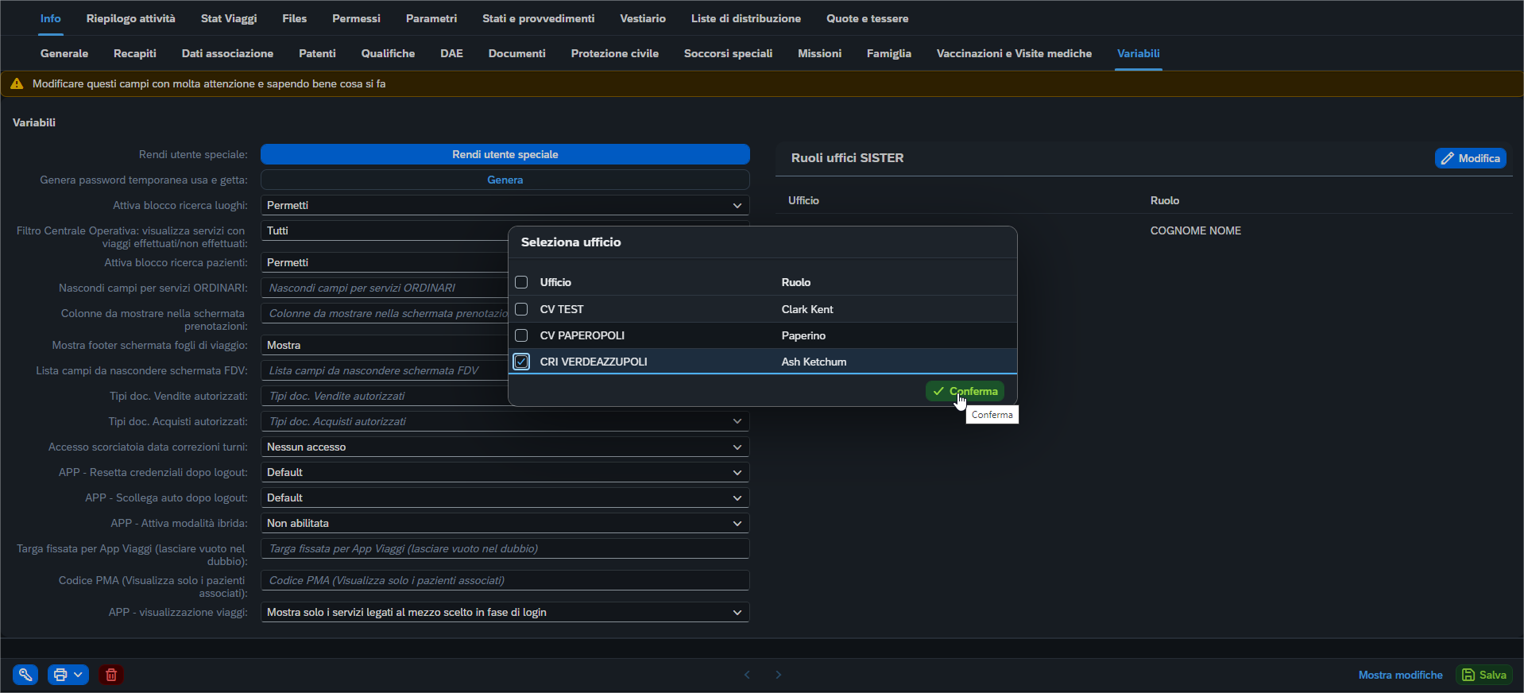
Task: Click the key icon button
Action: pyautogui.click(x=25, y=675)
